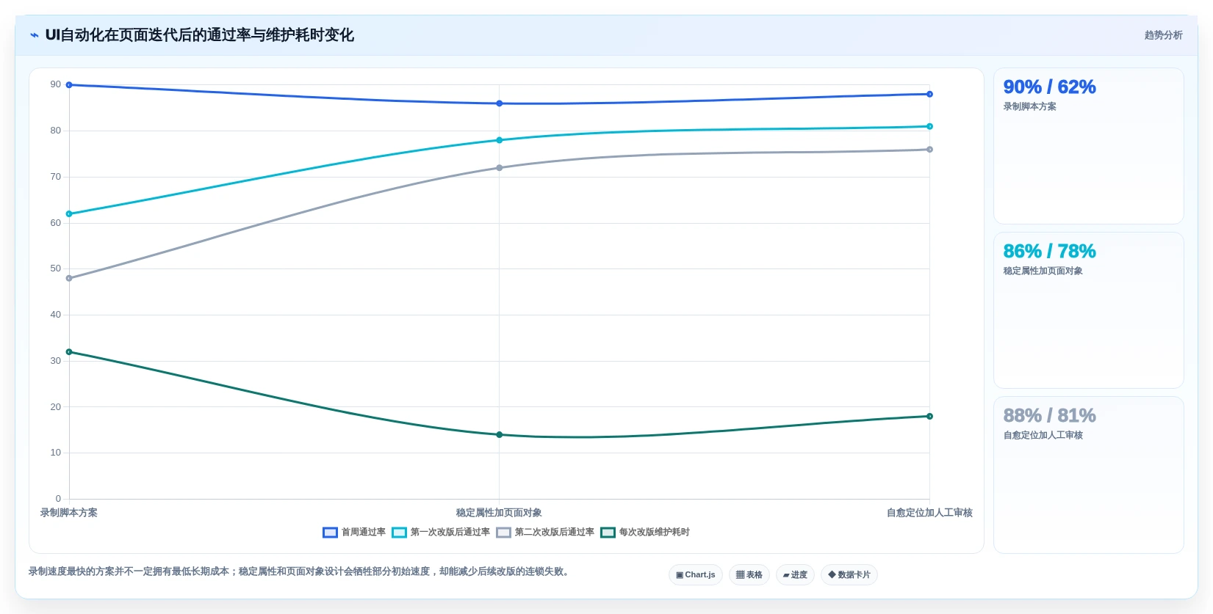1213x614 pixels.
Task: Click the gray data point at 稳定属性加页面对象 (72)
Action: click(500, 168)
